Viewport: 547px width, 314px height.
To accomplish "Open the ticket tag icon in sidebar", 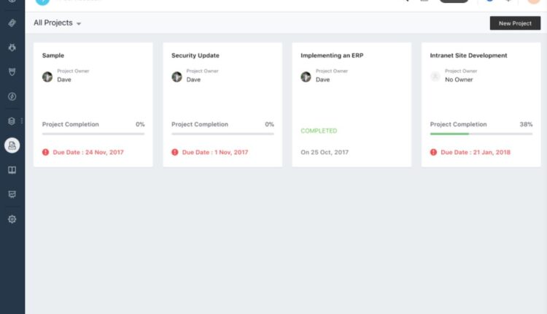I will pos(12,23).
